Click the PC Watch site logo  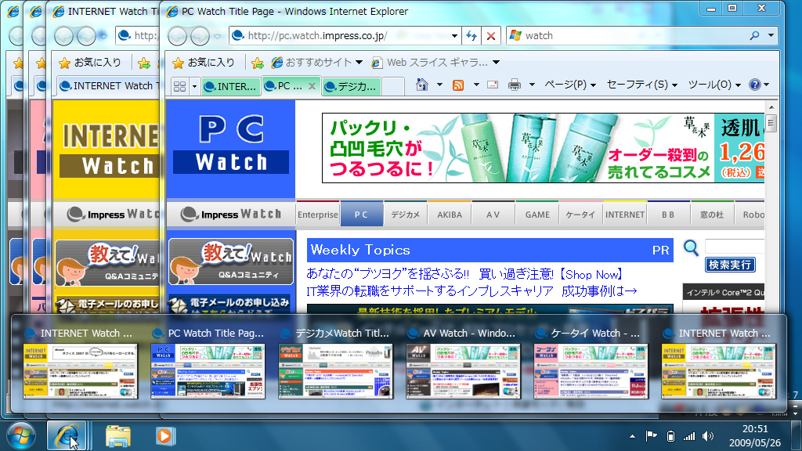(x=231, y=145)
